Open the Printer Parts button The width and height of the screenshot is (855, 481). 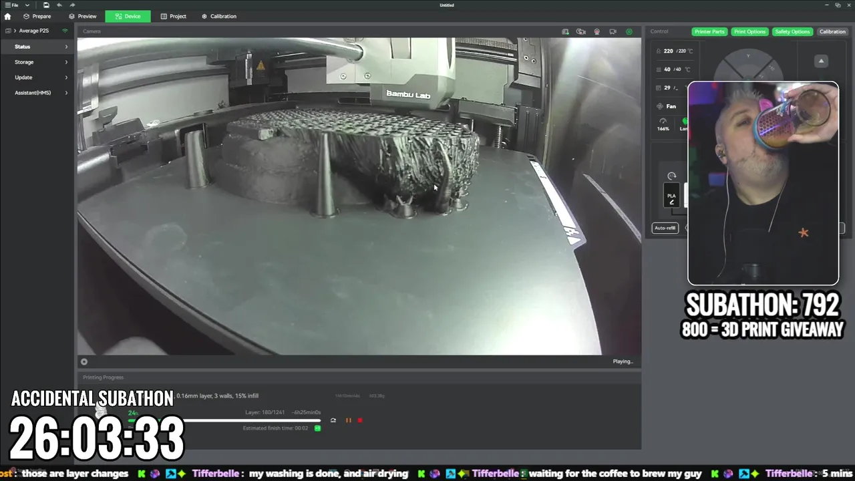(x=709, y=31)
